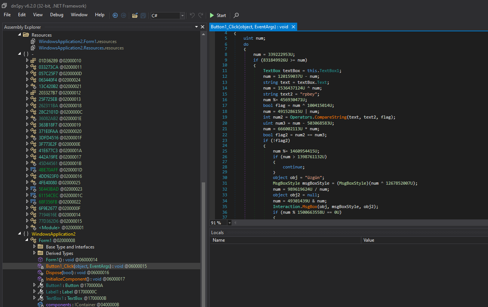Select the 7194616E tree item
Image resolution: width=488 pixels, height=307 pixels.
[60, 214]
